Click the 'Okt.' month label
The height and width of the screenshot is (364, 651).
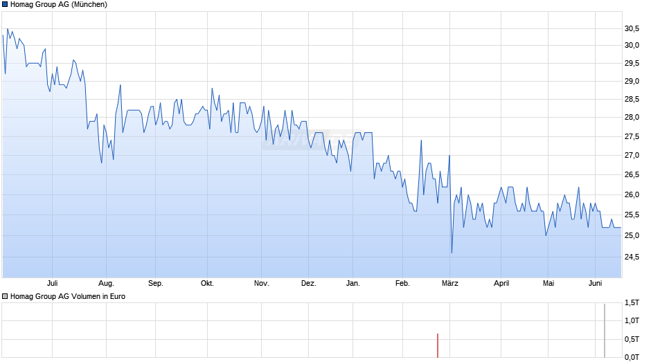(207, 283)
